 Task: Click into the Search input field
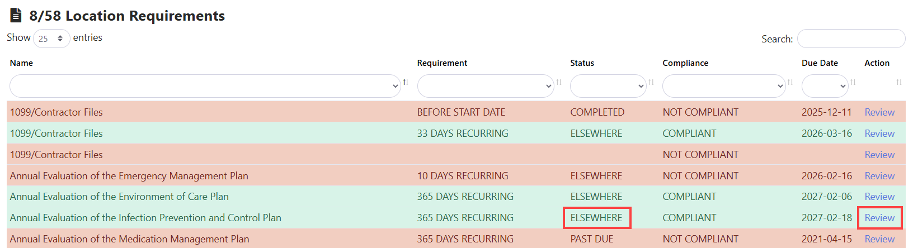click(x=850, y=39)
